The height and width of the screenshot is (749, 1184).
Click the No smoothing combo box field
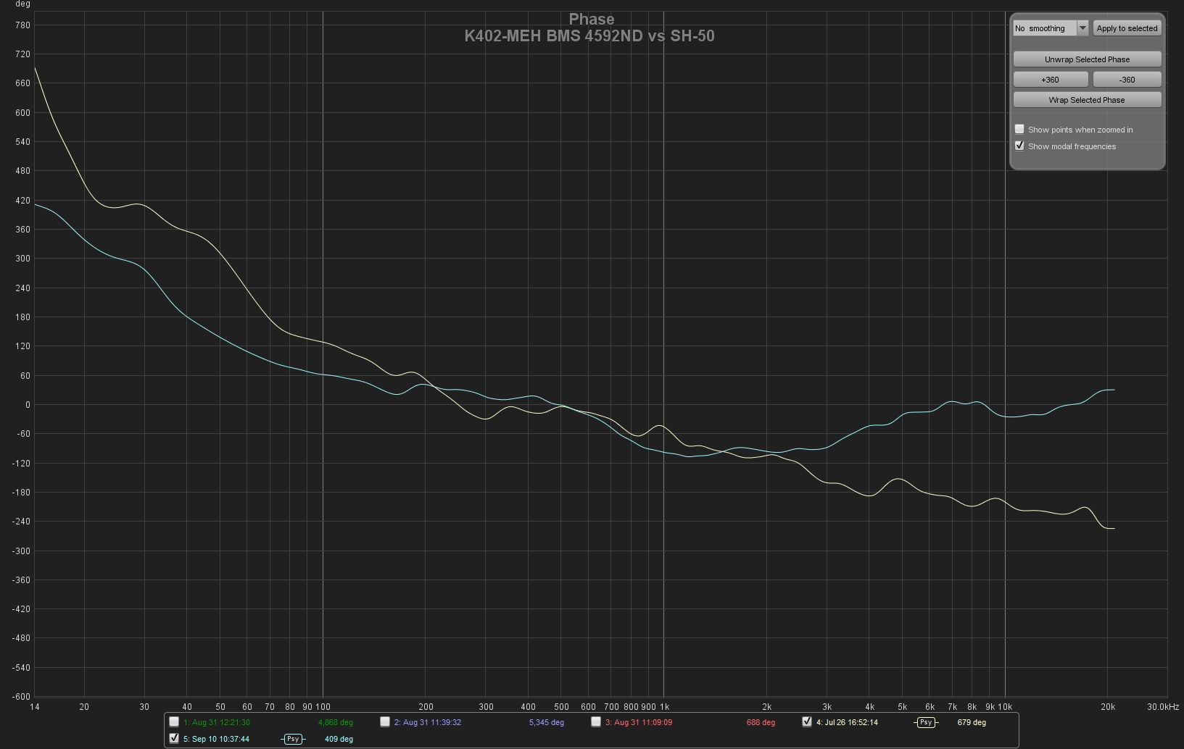pos(1045,28)
